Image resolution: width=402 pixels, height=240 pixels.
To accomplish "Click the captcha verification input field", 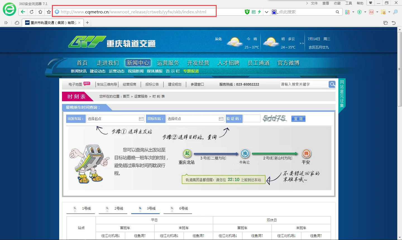I will [x=252, y=118].
